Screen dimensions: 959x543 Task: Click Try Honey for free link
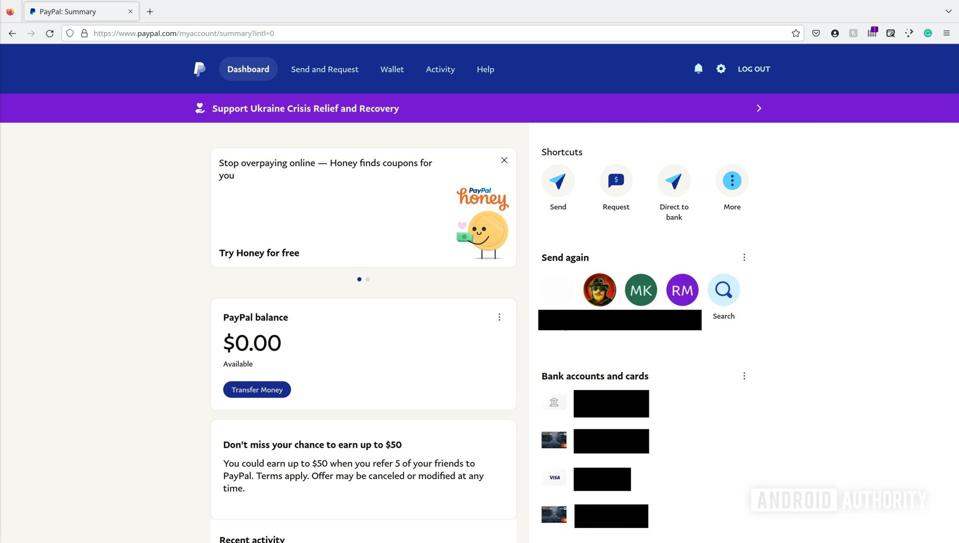click(x=260, y=252)
